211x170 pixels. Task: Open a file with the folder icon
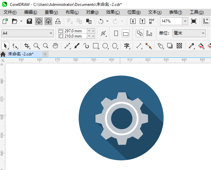point(14,21)
